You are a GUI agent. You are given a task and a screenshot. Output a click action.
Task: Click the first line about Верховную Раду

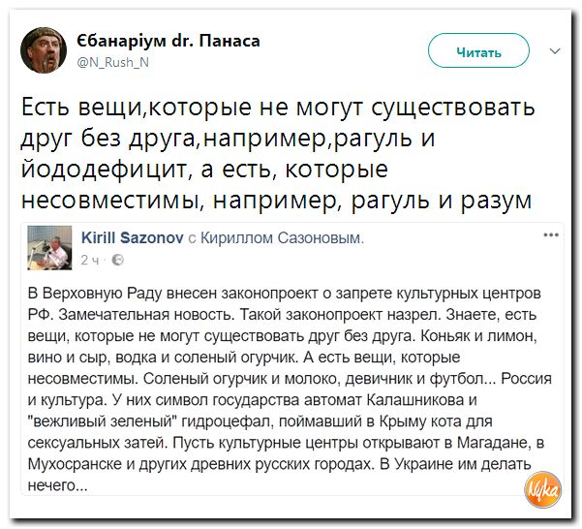(x=285, y=294)
